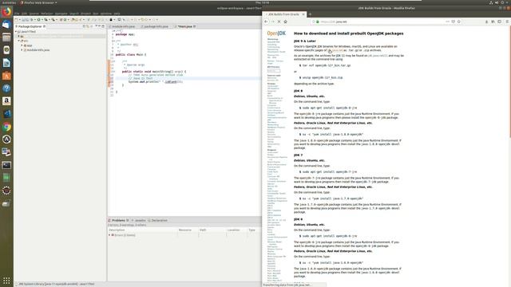Image resolution: width=511 pixels, height=287 pixels.
Task: Toggle Link with Editor in Package Explorer
Action: [x=88, y=26]
